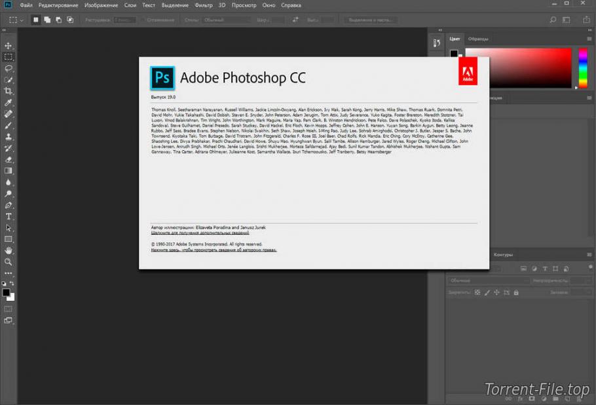
Task: Select the Zoom magnifier tool
Action: pyautogui.click(x=8, y=262)
